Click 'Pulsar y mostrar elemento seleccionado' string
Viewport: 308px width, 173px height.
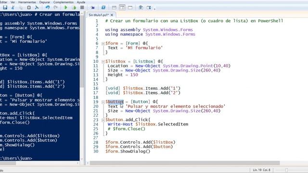click(x=175, y=106)
